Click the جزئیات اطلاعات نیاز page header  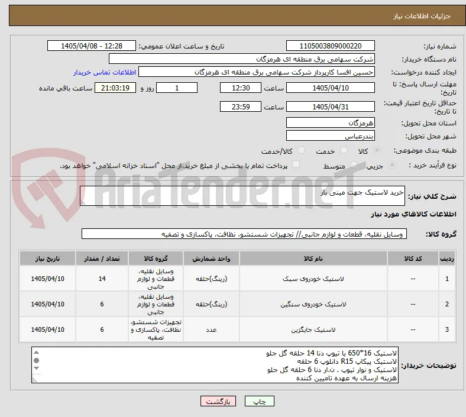[x=422, y=16]
